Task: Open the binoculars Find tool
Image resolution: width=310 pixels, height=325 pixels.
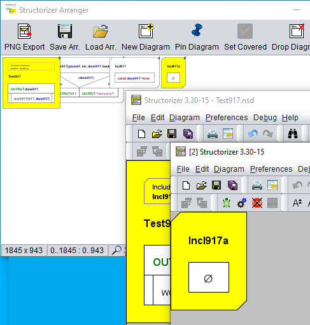Action: [x=293, y=134]
